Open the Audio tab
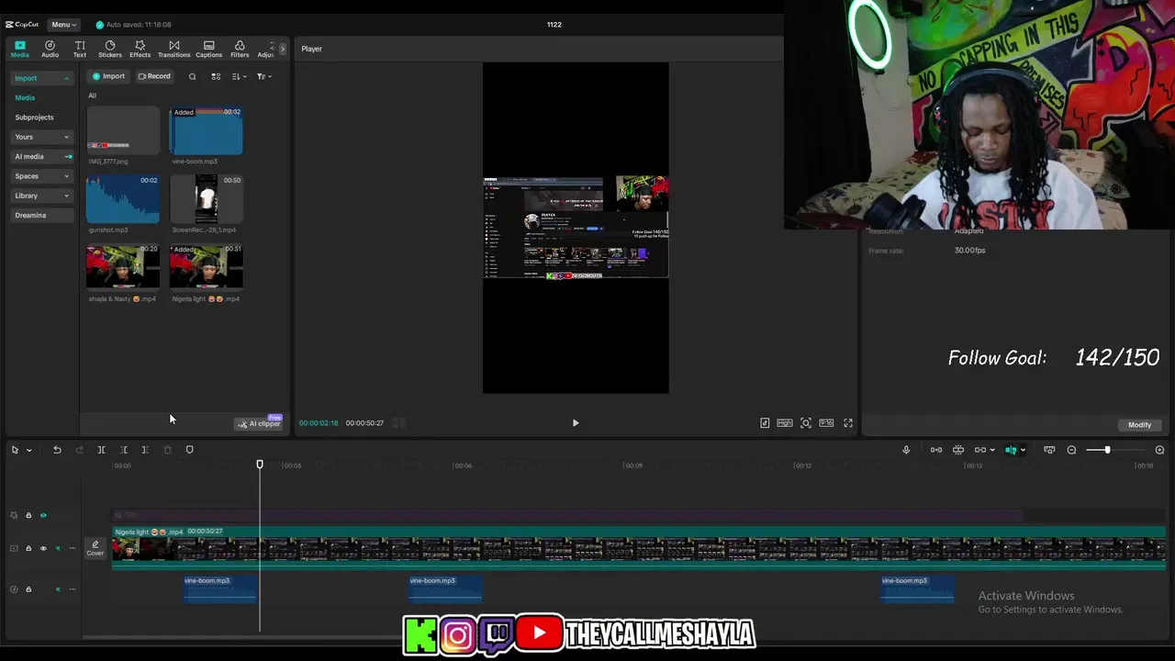 [50, 49]
